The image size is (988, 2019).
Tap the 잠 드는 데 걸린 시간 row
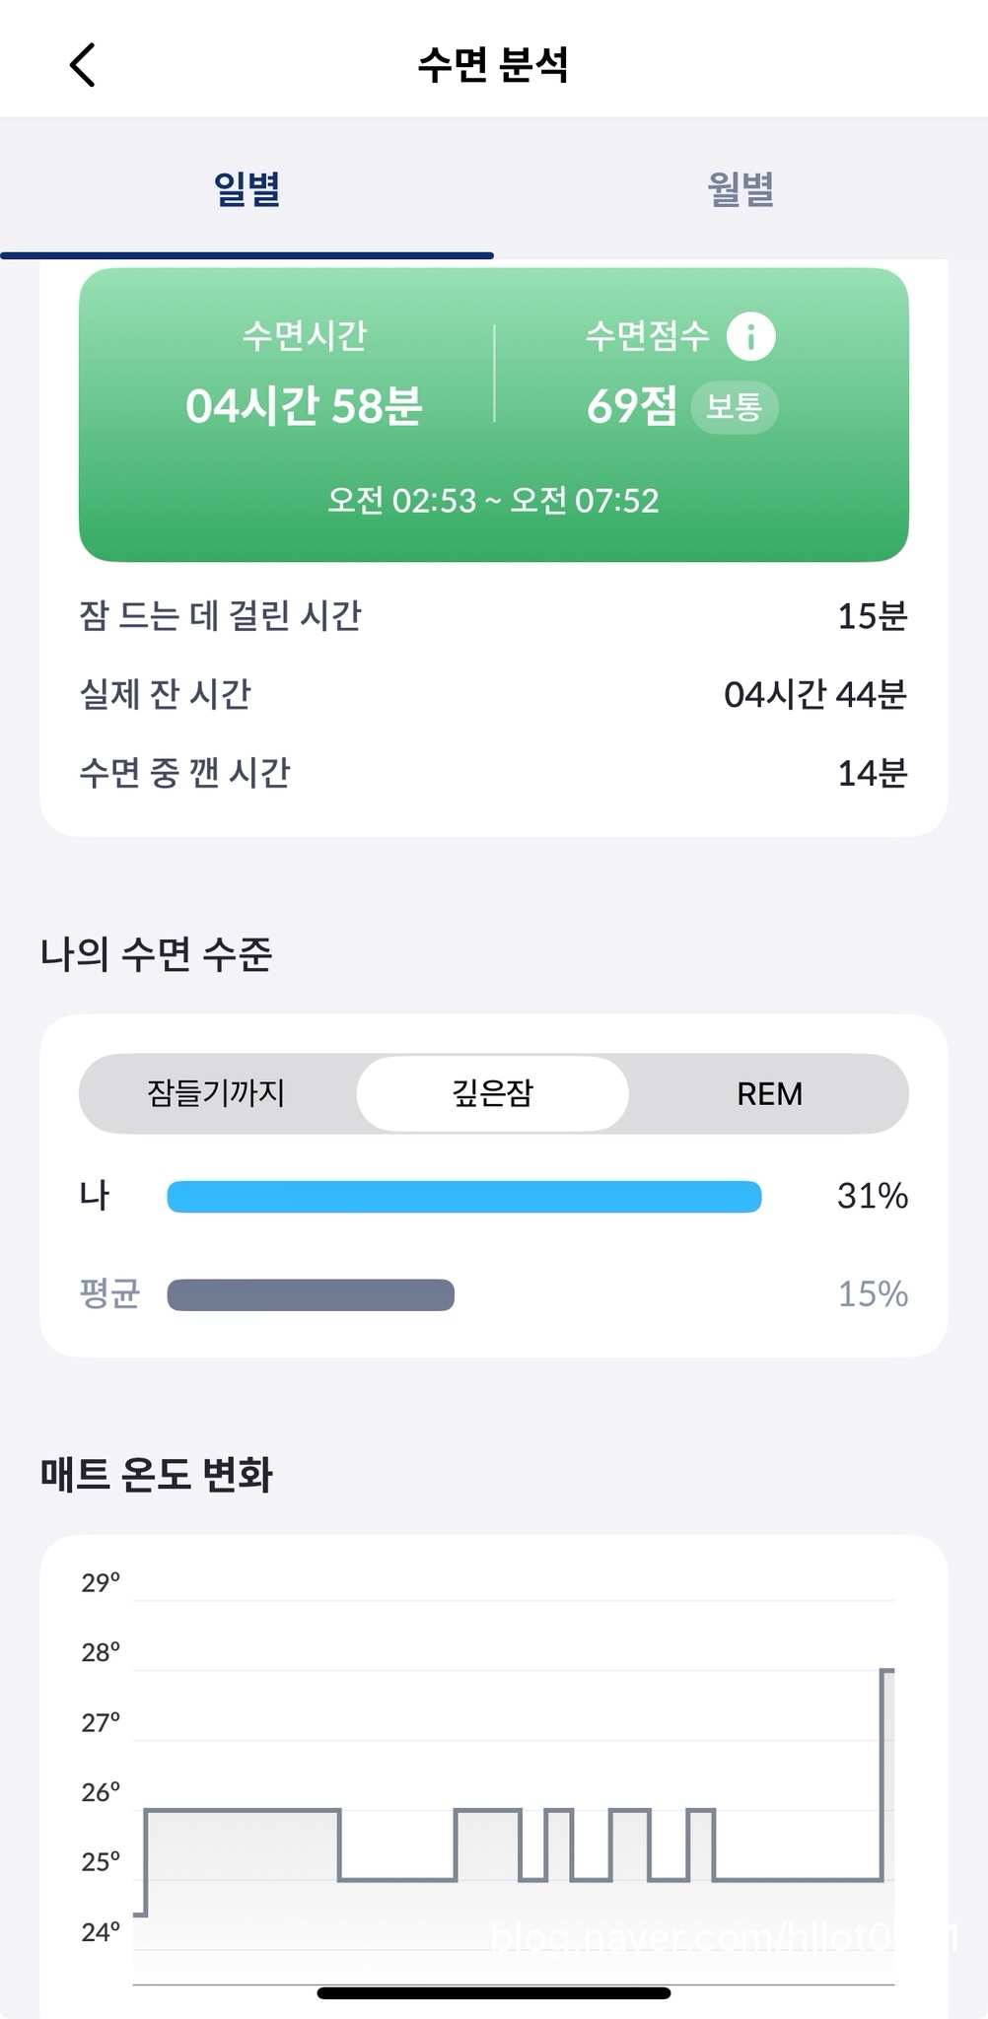point(493,616)
